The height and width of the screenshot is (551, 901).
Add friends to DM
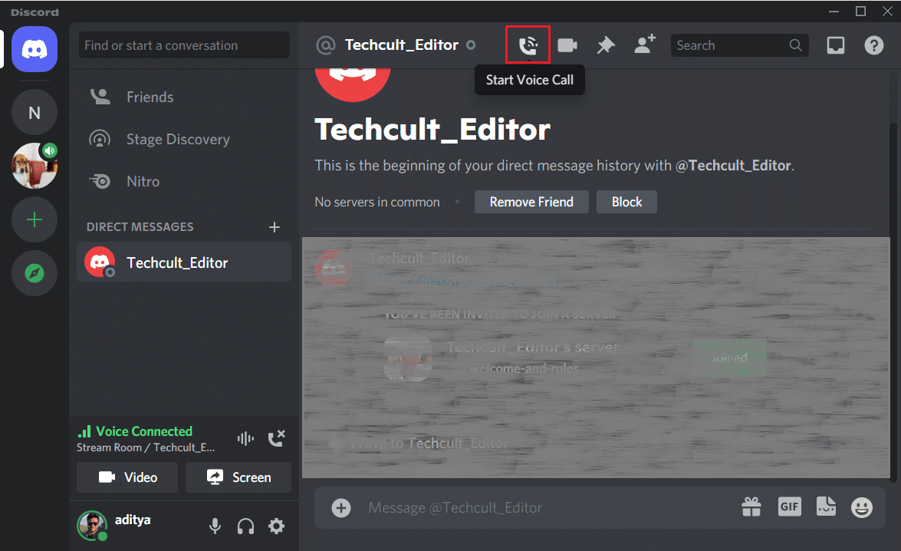(x=645, y=45)
